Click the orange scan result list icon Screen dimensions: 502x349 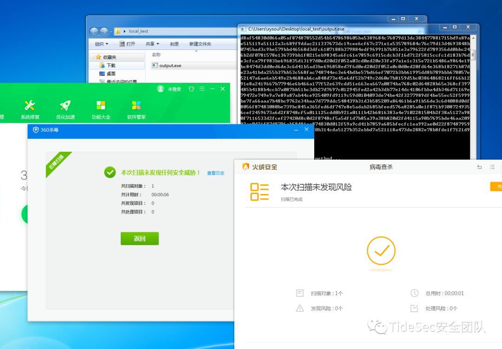[259, 192]
